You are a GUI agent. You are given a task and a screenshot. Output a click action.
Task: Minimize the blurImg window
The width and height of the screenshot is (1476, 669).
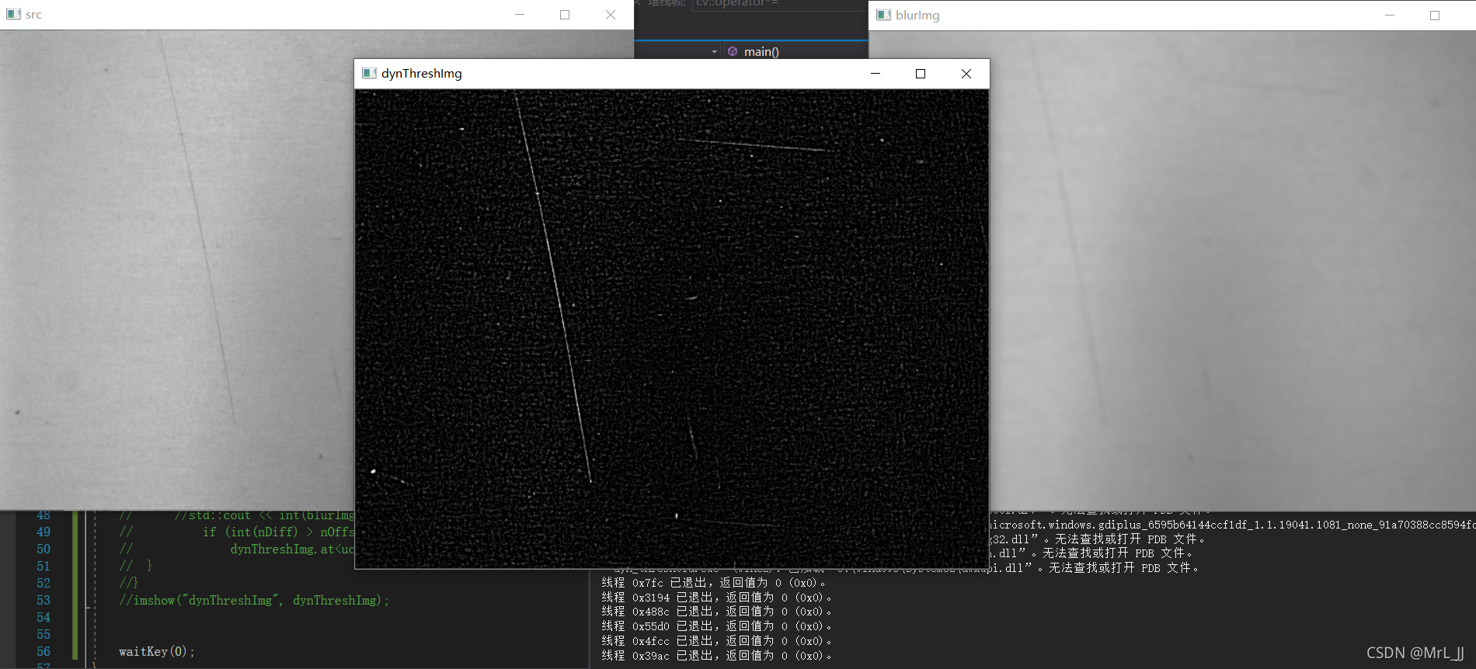pyautogui.click(x=1390, y=16)
